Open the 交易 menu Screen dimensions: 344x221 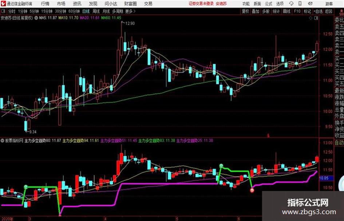pos(148,4)
